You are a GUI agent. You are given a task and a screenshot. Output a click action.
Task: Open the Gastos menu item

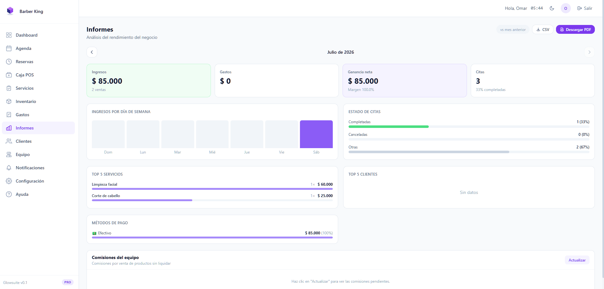click(x=38, y=115)
